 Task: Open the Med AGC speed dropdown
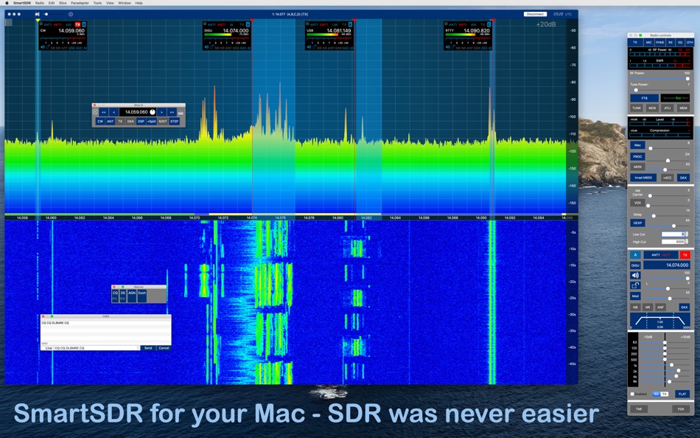[635, 296]
